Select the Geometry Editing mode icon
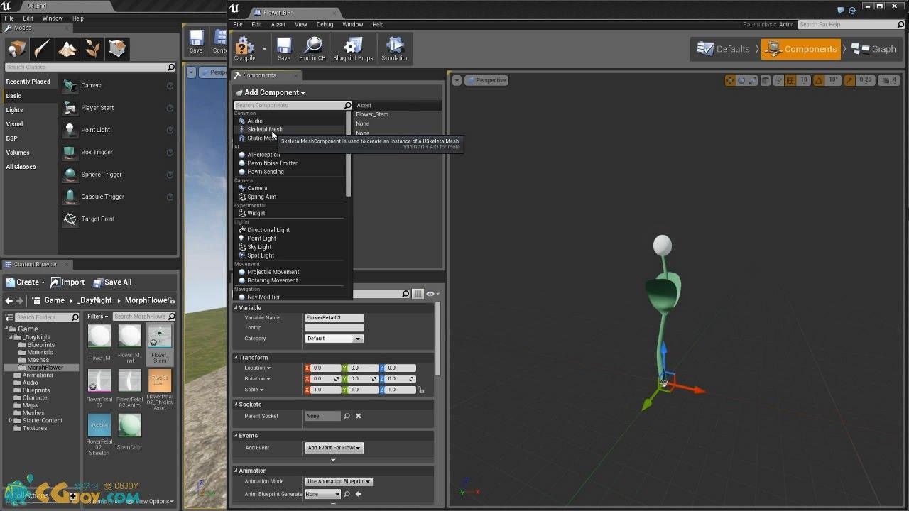 click(117, 48)
